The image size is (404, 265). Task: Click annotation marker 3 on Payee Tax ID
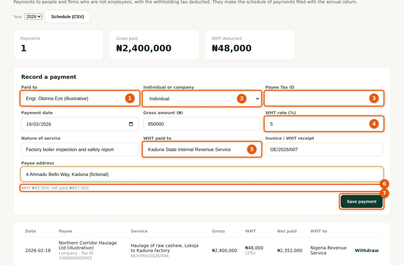[x=374, y=98]
